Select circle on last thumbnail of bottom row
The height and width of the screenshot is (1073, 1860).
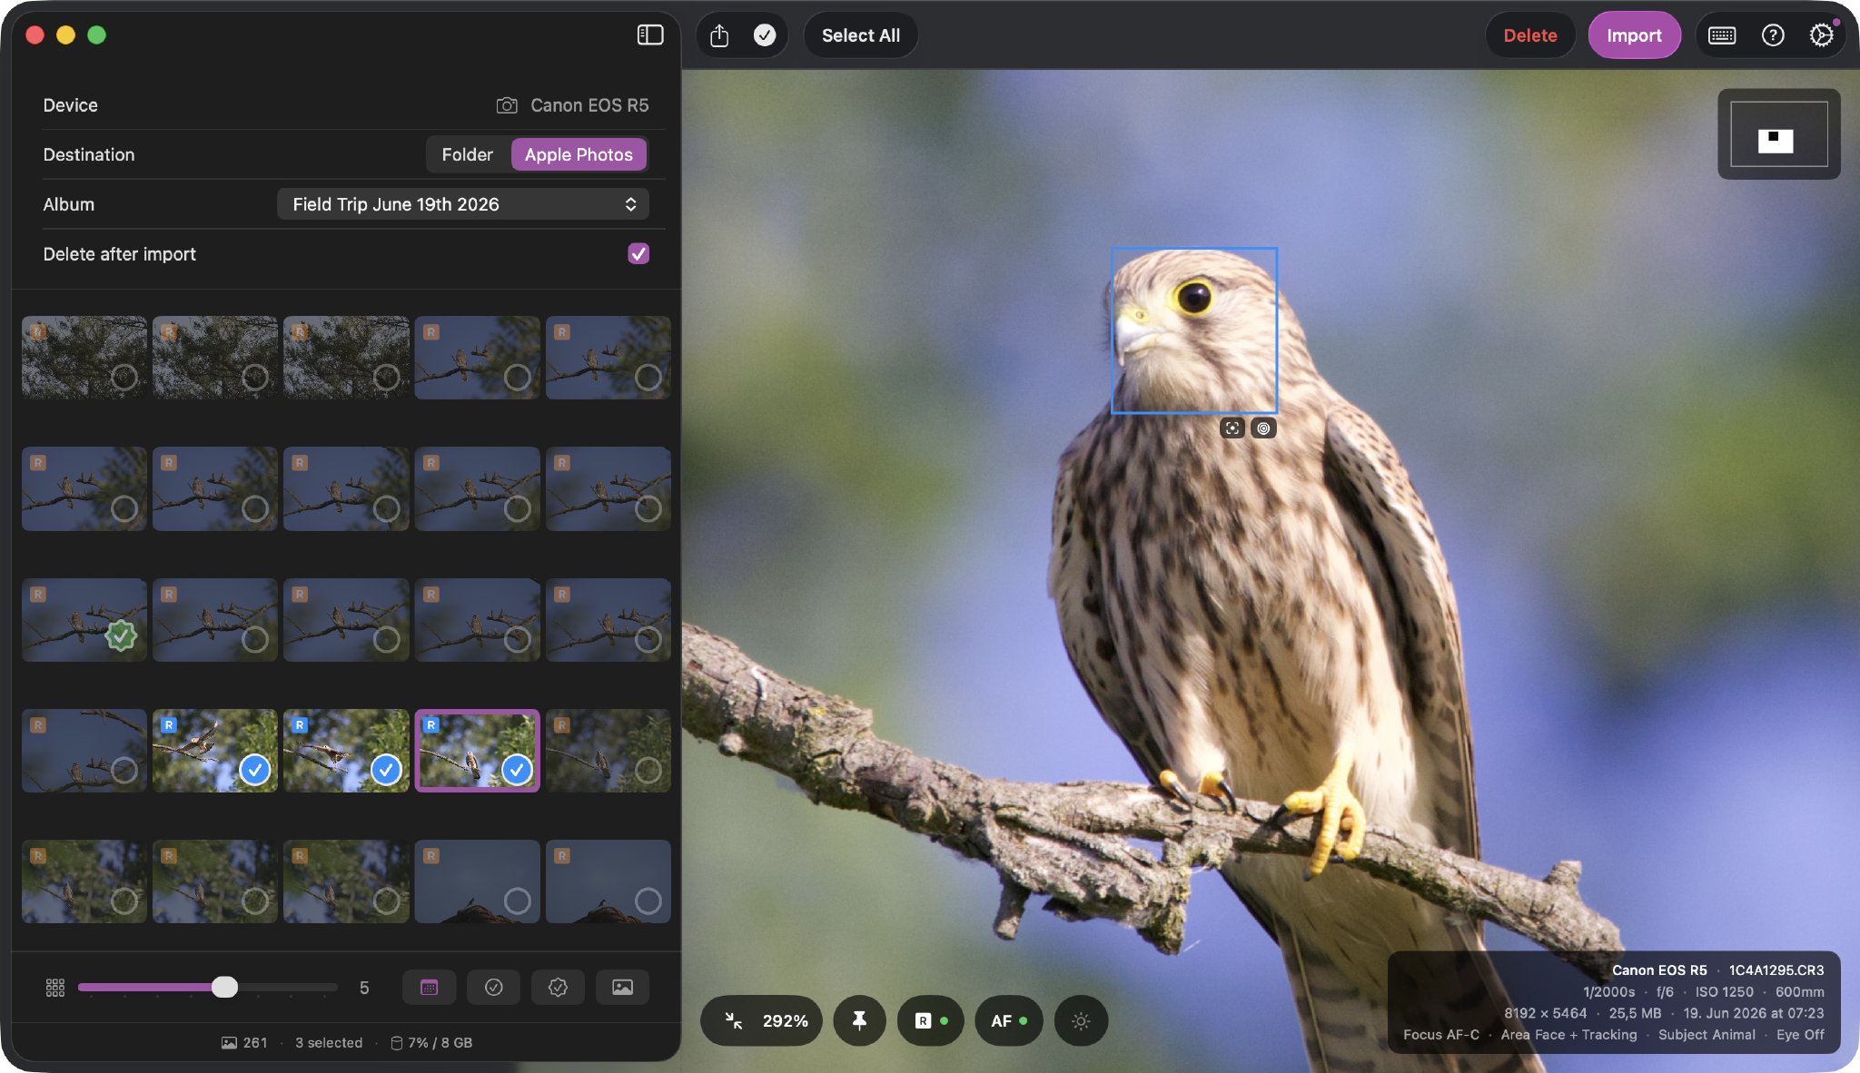click(x=648, y=901)
